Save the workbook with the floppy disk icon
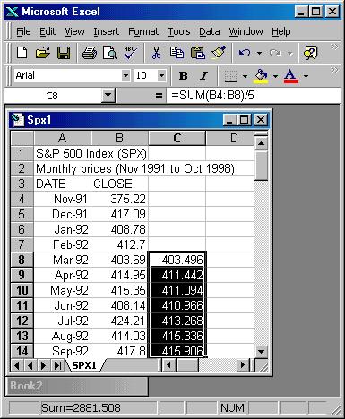Screen dimensions: 345x419 click(x=64, y=53)
